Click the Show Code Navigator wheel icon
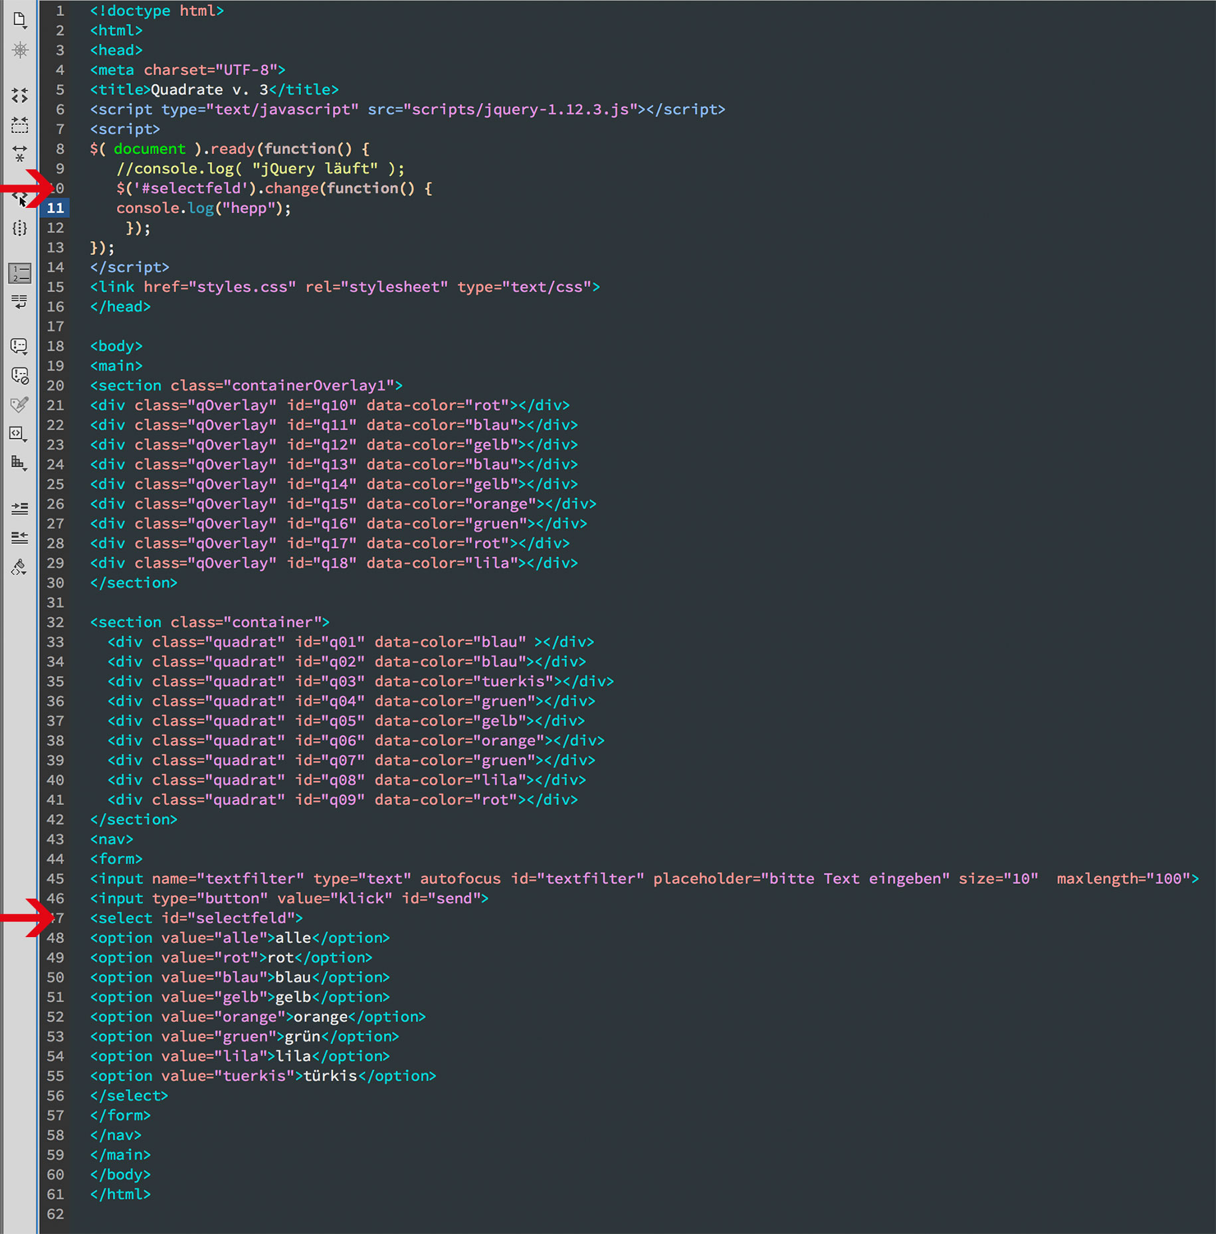 20,50
